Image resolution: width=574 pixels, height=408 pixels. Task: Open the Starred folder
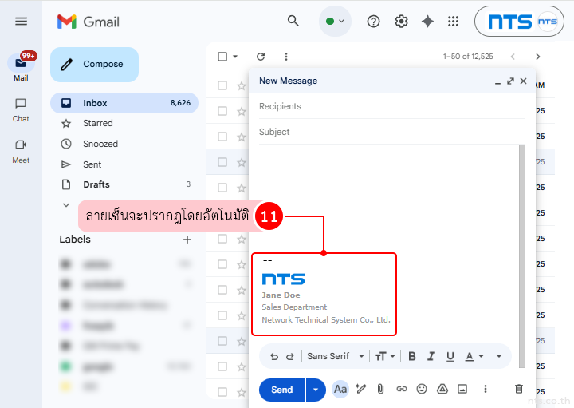tap(124, 123)
